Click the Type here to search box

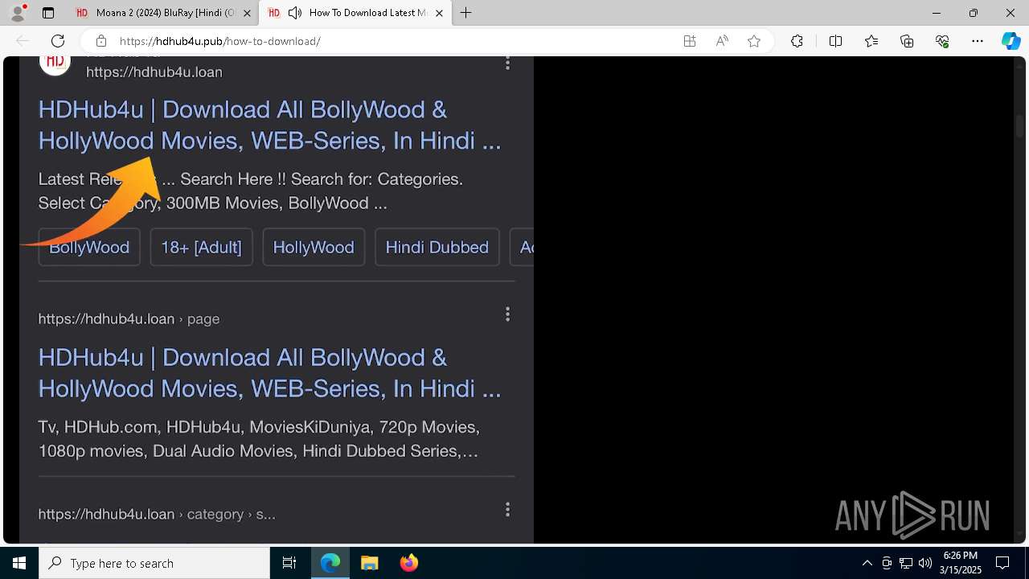154,563
